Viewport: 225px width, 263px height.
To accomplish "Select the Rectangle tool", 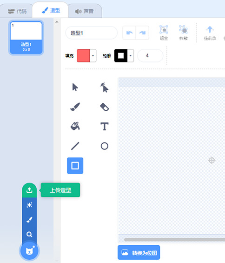I will click(x=75, y=166).
